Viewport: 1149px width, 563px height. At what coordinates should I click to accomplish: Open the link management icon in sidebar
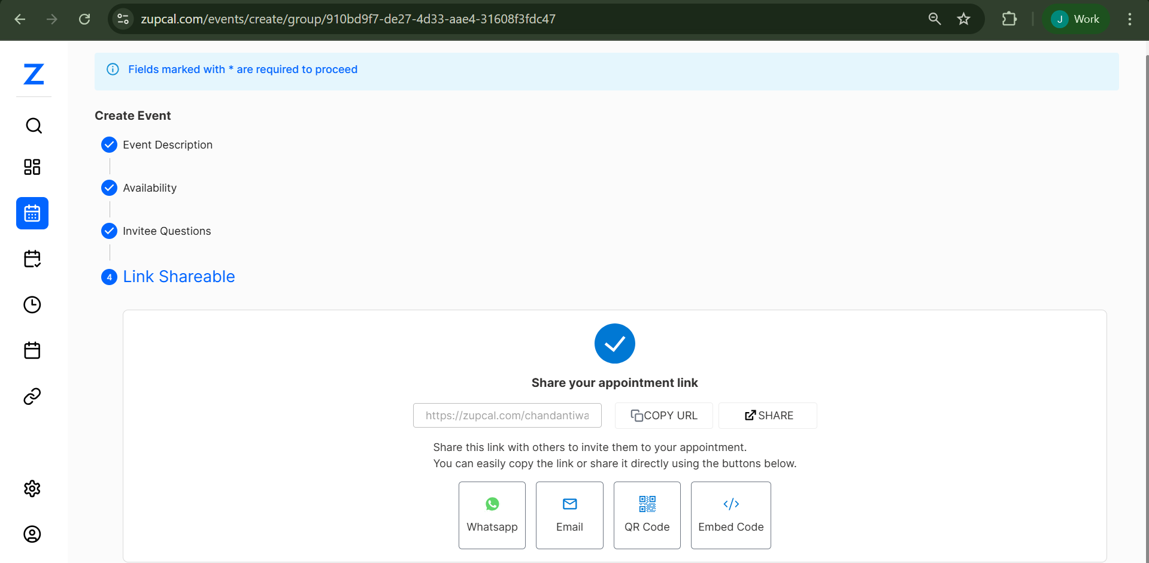(x=32, y=396)
